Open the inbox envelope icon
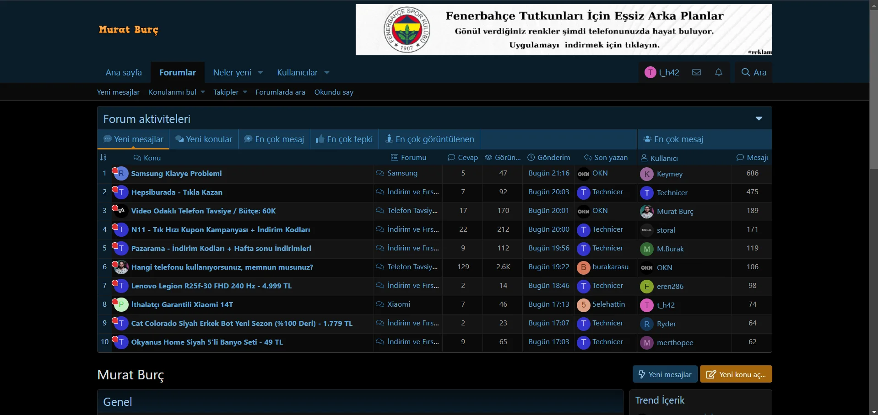Screen dimensions: 878x415 pos(696,72)
